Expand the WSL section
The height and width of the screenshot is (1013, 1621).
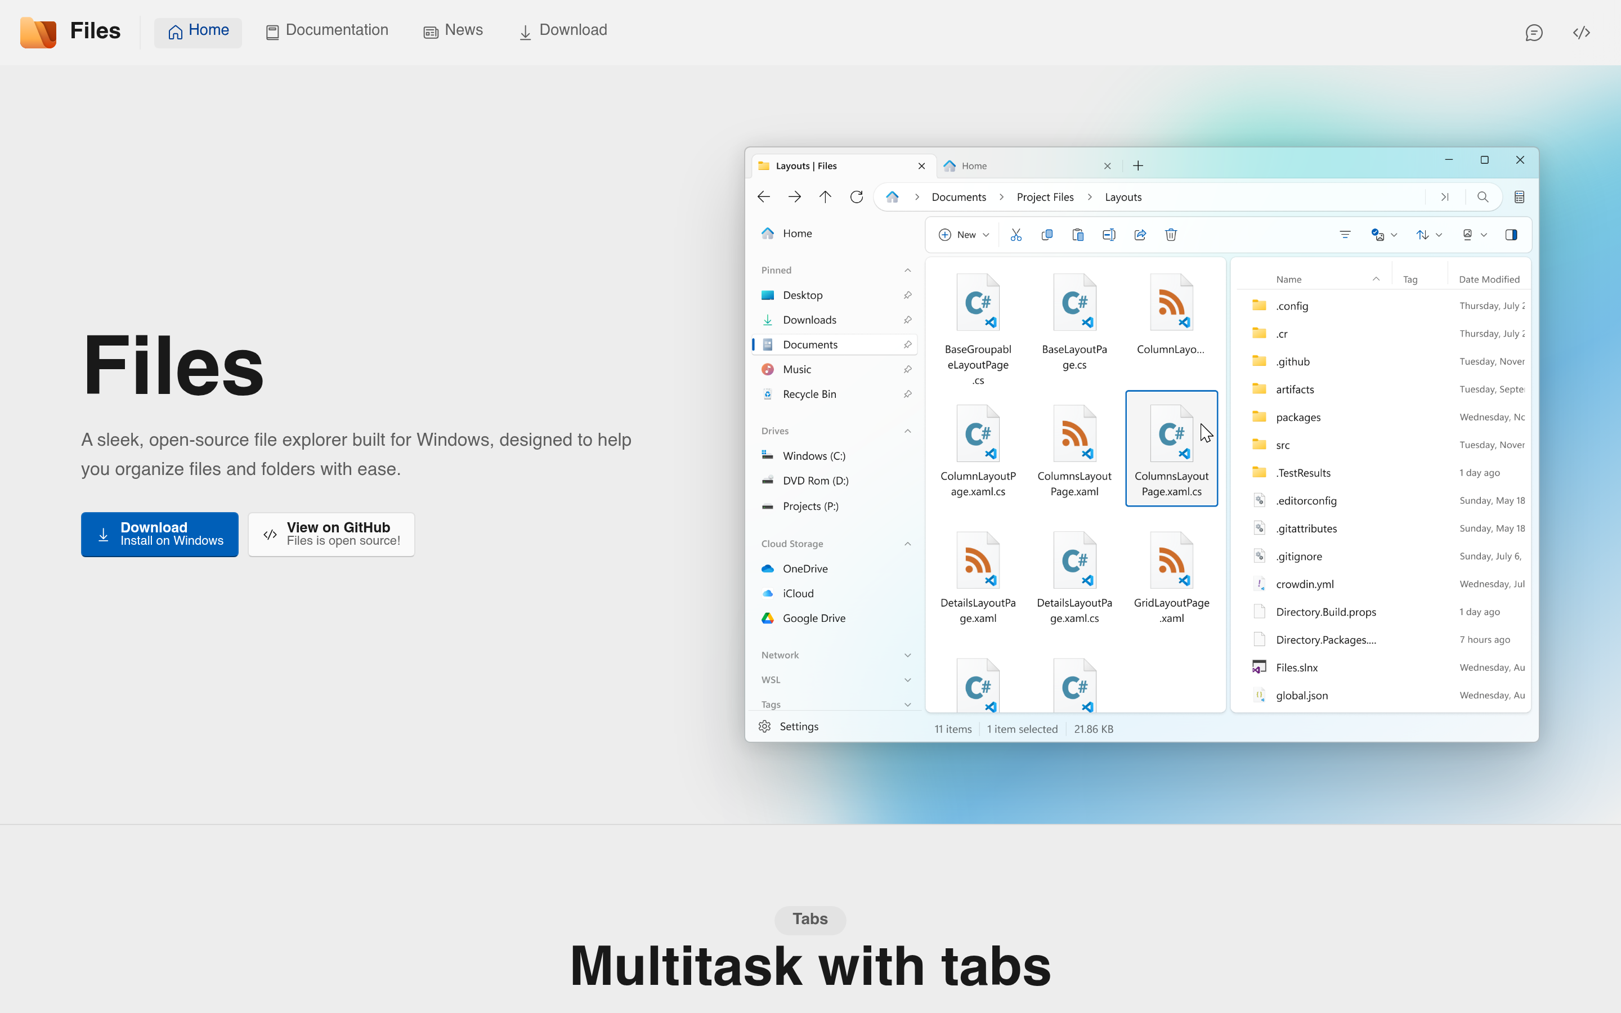(x=908, y=680)
